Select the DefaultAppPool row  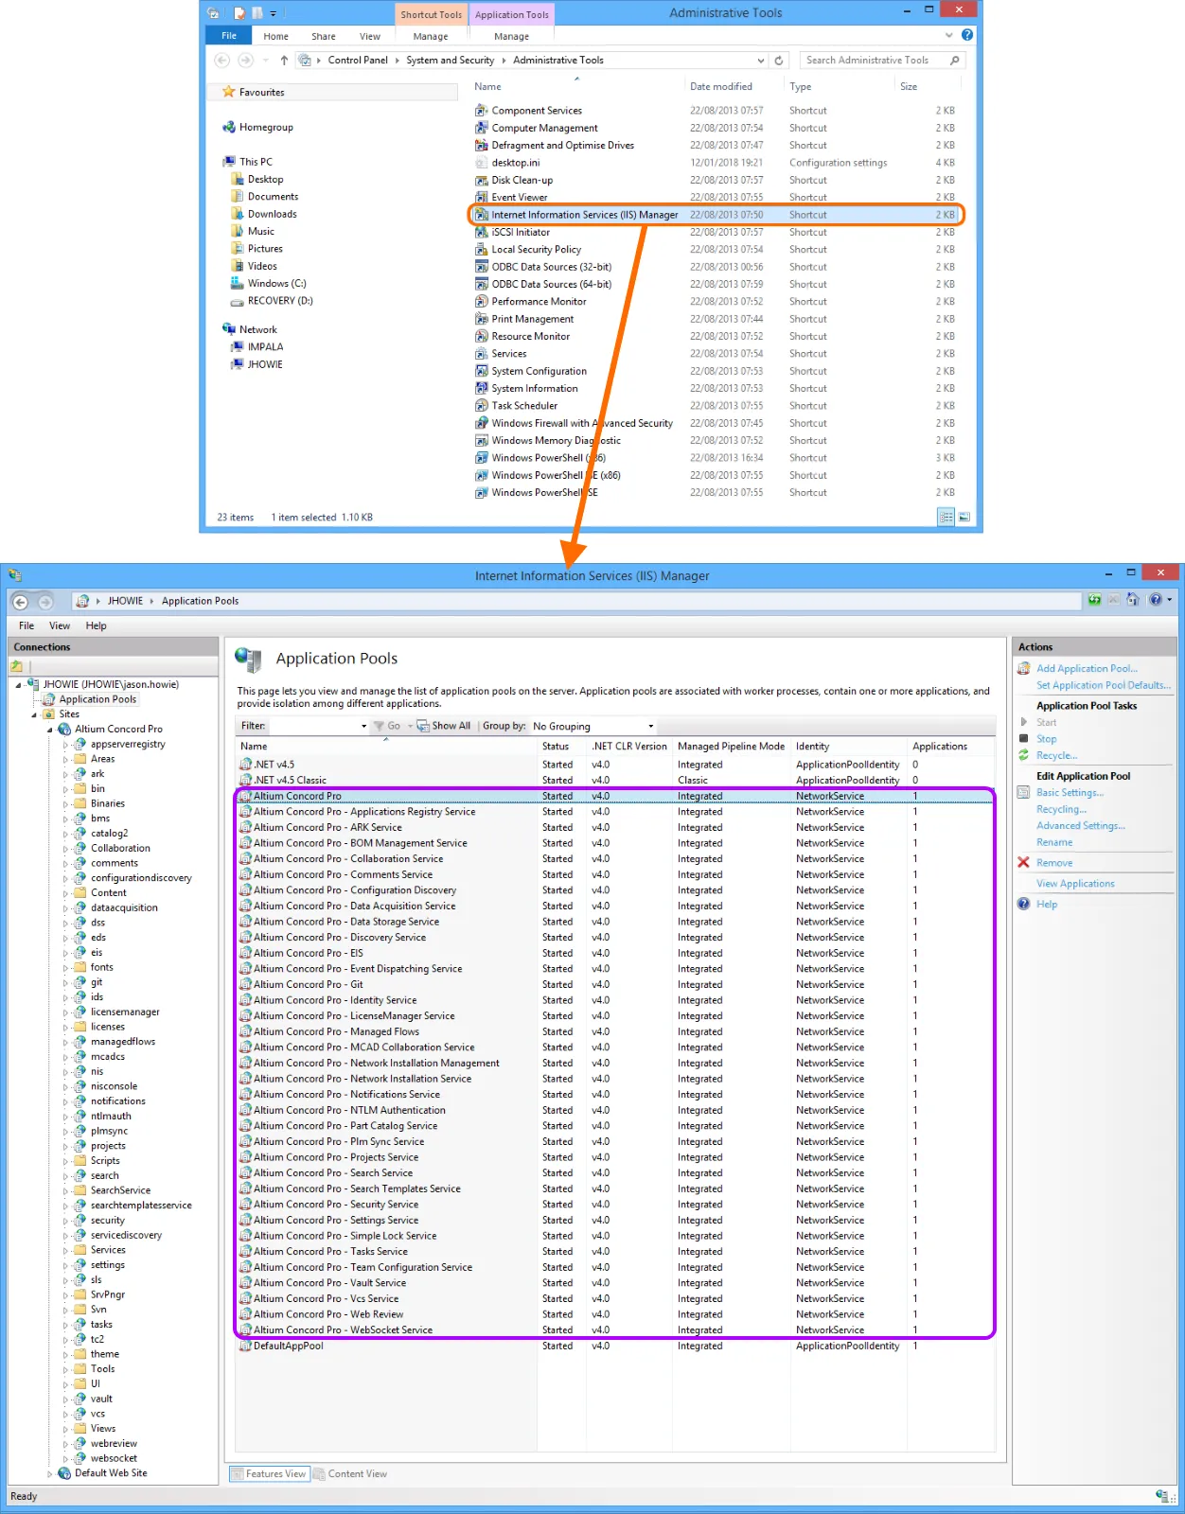pos(615,1347)
